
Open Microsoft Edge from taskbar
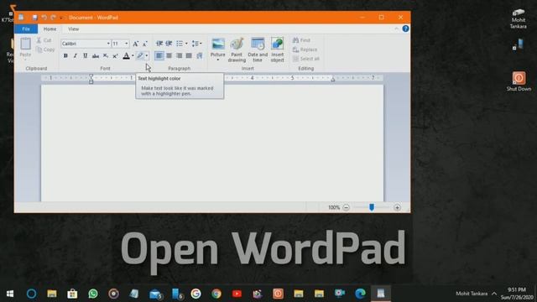[x=360, y=294]
